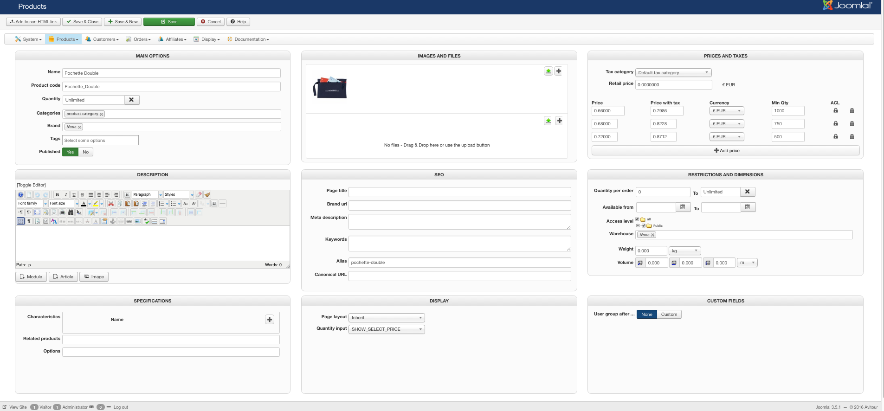Uncheck the 'all' access level checkbox
Screen dimensions: 884x411
[637, 219]
